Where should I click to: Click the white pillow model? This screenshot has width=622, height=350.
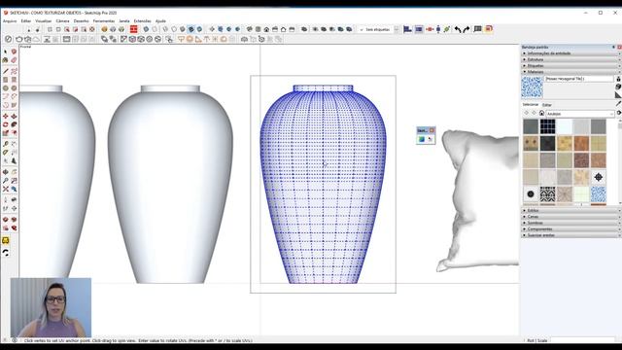point(478,201)
